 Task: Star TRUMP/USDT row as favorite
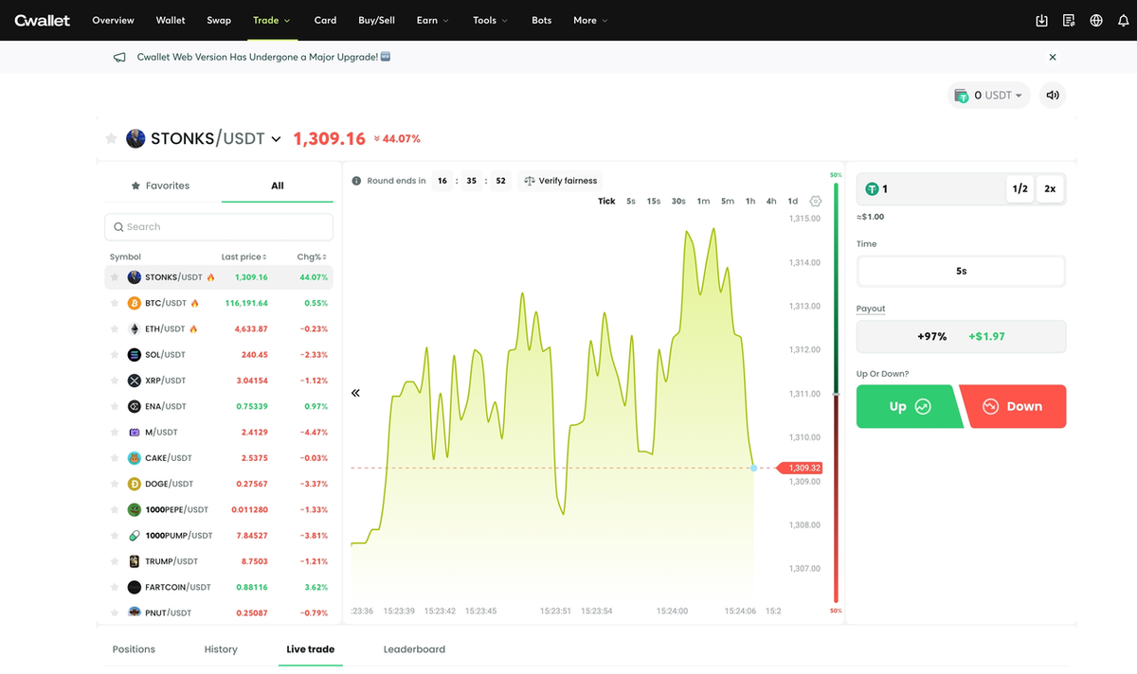pyautogui.click(x=115, y=561)
